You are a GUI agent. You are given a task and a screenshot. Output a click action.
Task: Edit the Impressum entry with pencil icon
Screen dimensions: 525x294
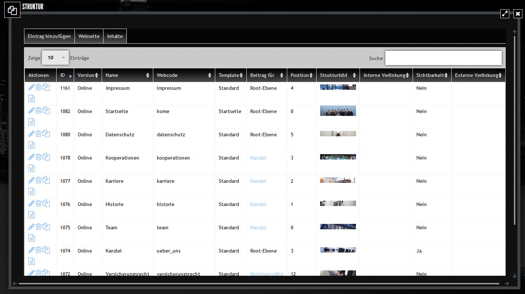tap(32, 87)
